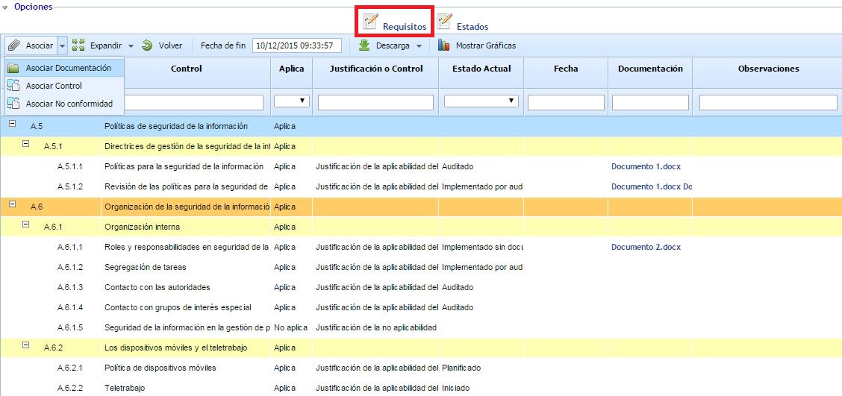Collapse the A.6.1 Organización interna node

pos(26,225)
